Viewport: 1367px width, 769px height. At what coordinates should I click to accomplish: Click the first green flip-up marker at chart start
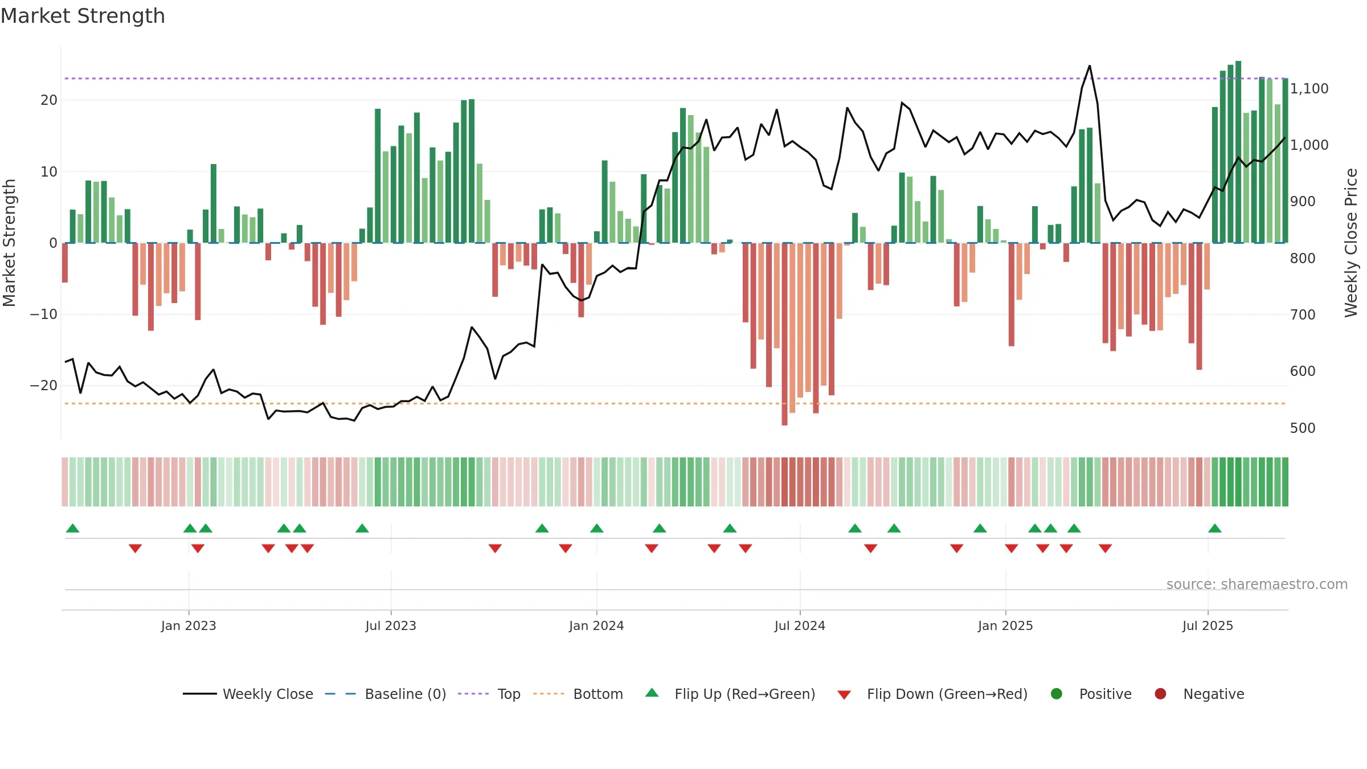73,528
